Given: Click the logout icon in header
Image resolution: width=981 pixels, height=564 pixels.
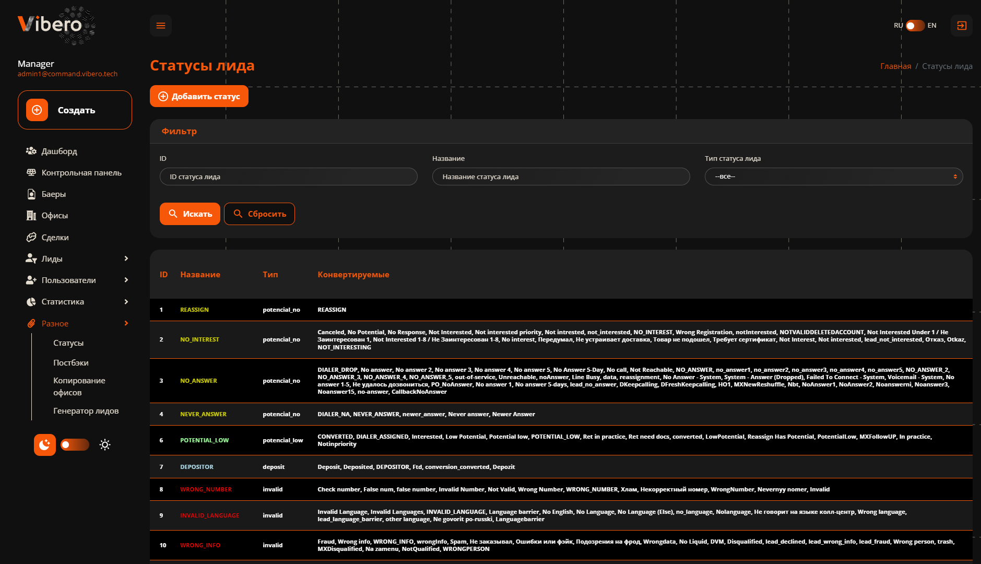Looking at the screenshot, I should coord(962,26).
